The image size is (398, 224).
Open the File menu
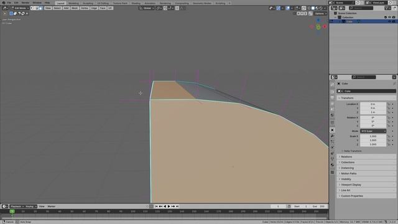[9, 2]
